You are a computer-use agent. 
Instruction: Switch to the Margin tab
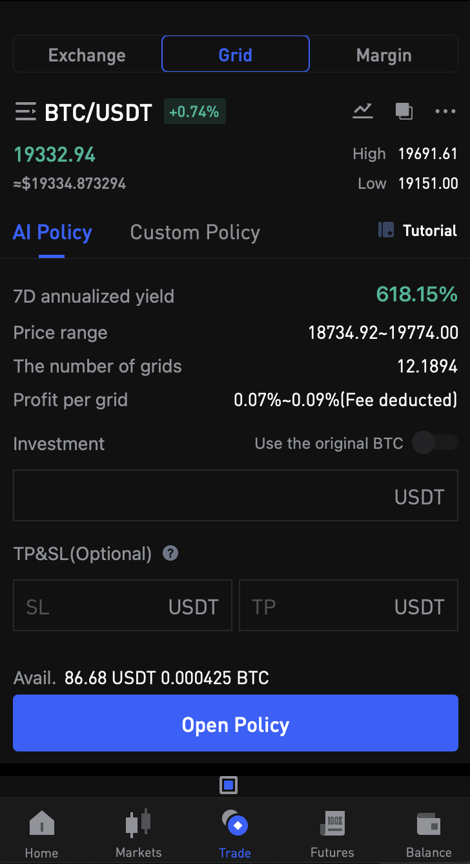click(x=383, y=55)
